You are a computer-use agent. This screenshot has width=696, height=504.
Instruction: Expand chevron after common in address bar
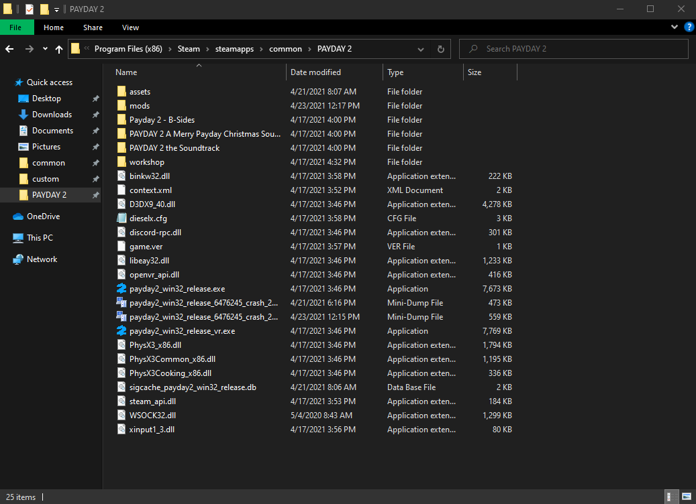(x=310, y=49)
